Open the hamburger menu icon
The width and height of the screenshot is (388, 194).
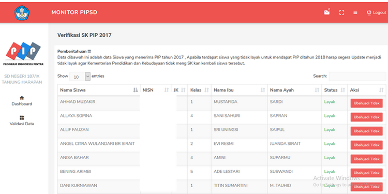click(355, 12)
